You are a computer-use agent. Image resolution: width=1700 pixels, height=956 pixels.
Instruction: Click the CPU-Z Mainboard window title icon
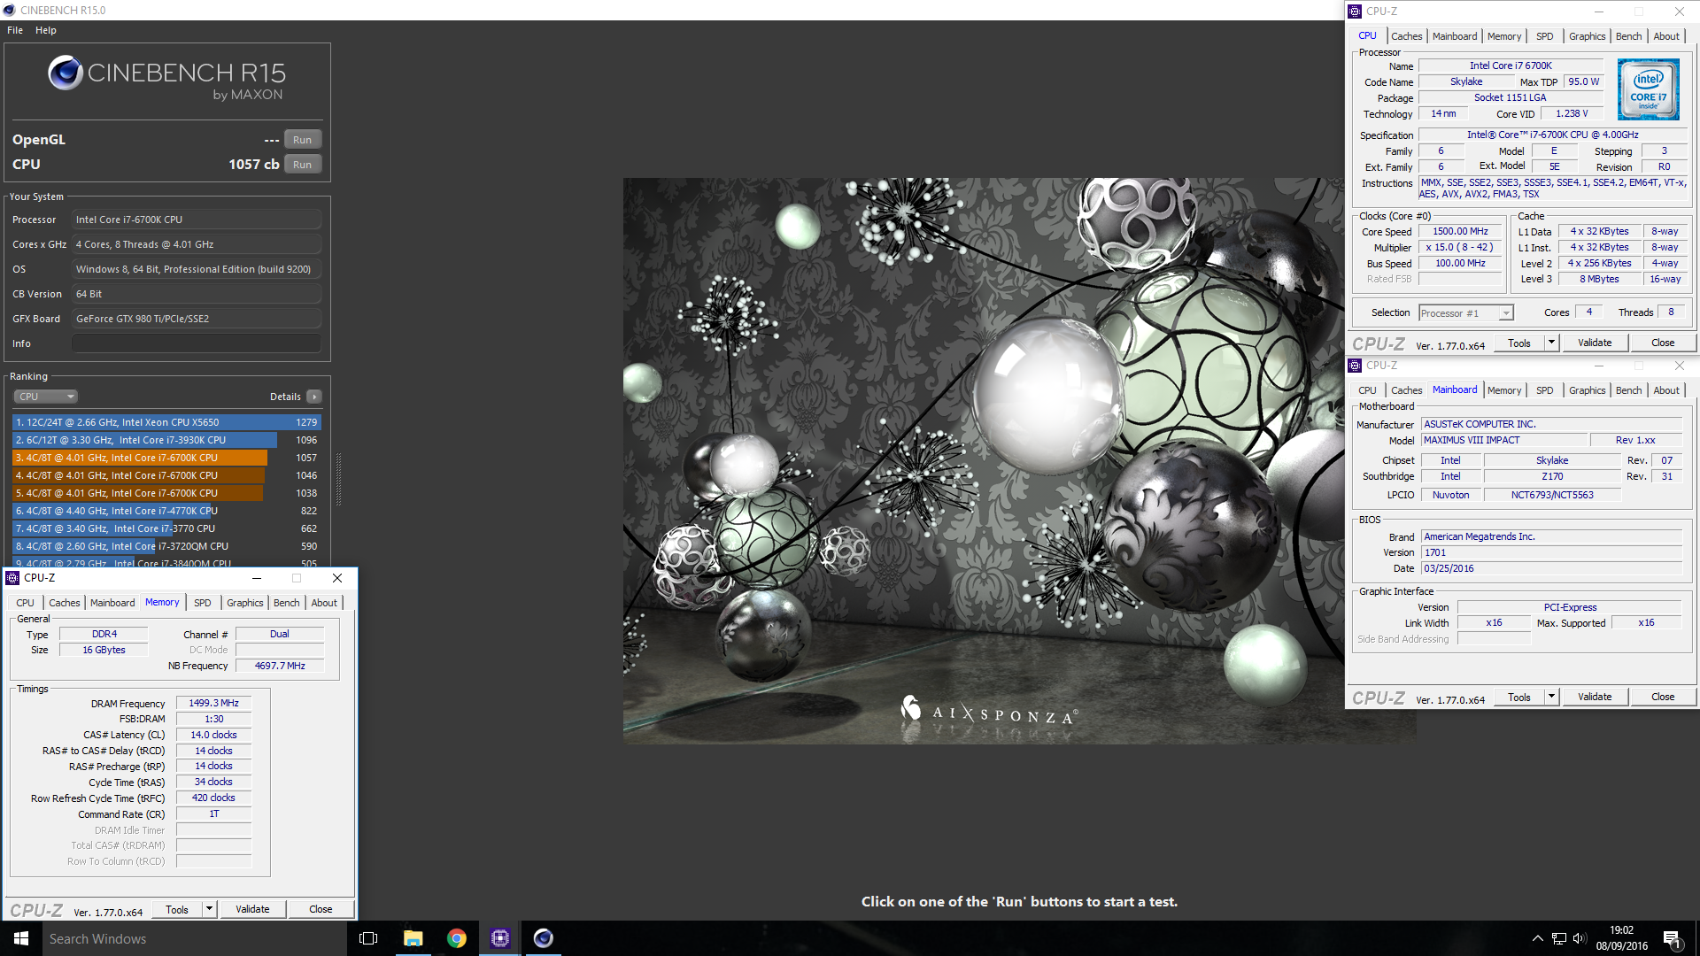click(1355, 366)
